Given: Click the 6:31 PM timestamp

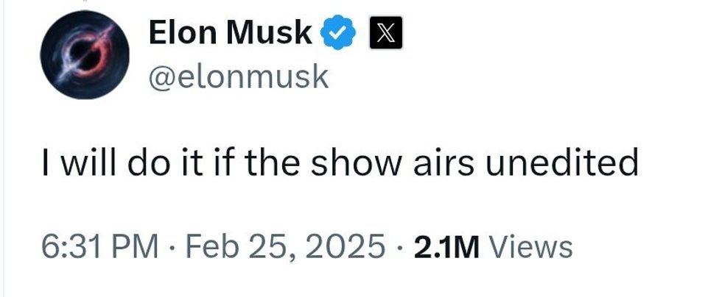Looking at the screenshot, I should 99,246.
